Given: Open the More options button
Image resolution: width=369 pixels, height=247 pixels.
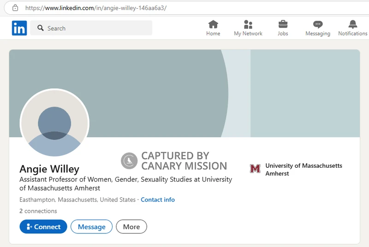Looking at the screenshot, I should (x=131, y=227).
